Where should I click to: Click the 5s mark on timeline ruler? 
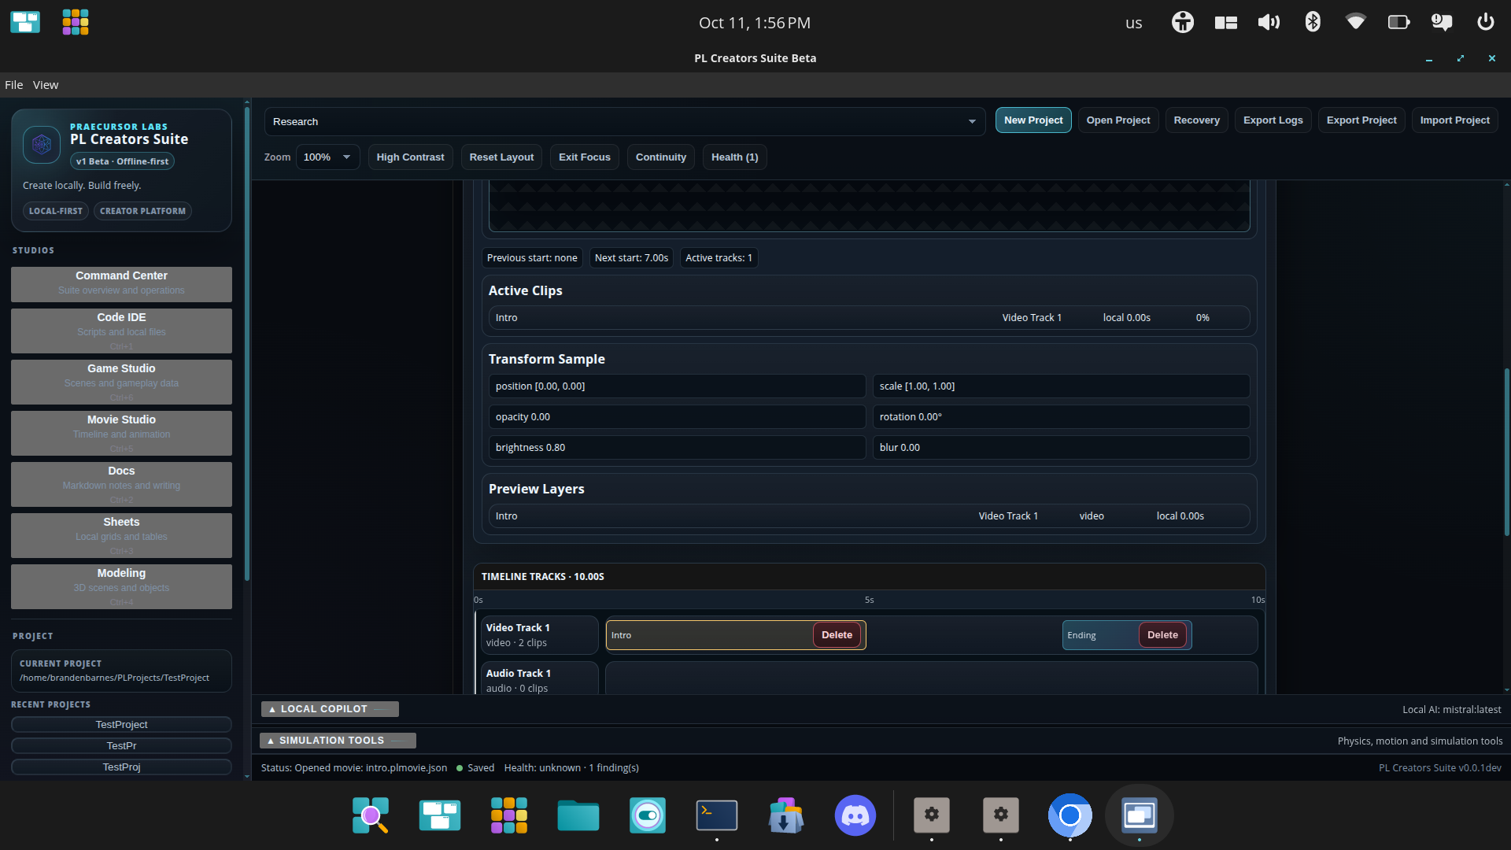coord(869,600)
